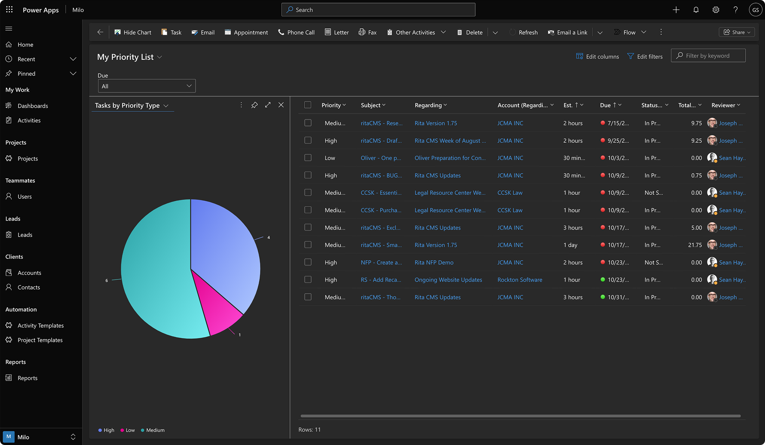Check the Rita NFP Demo row checkbox
This screenshot has height=445, width=765.
pos(308,262)
